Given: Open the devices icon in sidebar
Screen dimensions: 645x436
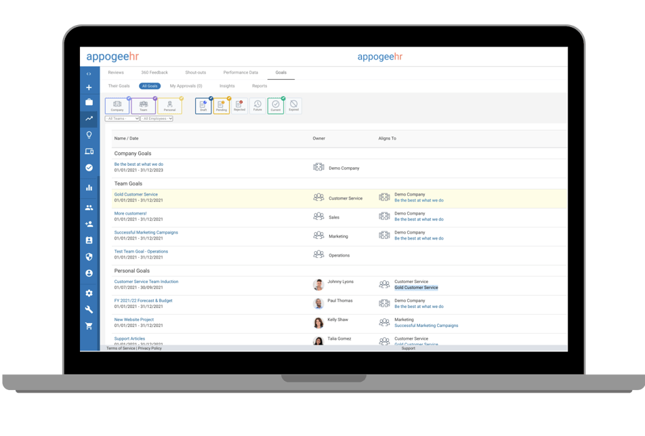Looking at the screenshot, I should point(89,151).
